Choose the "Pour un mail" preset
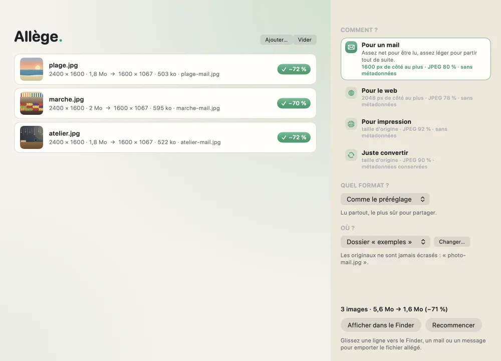Viewport: 501px width, 361px height. click(x=415, y=59)
